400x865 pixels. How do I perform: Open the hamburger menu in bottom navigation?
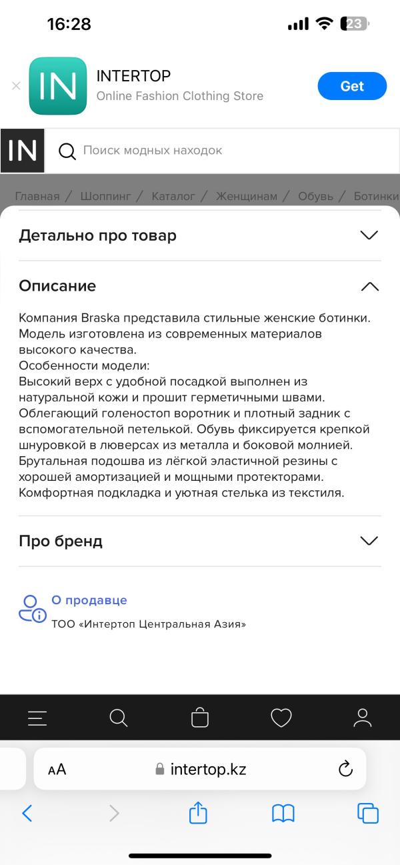coord(37,718)
